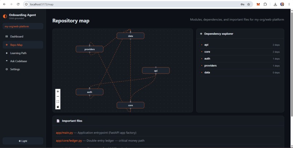Click the Repository map heading
This screenshot has width=293, height=148.
pos(71,21)
